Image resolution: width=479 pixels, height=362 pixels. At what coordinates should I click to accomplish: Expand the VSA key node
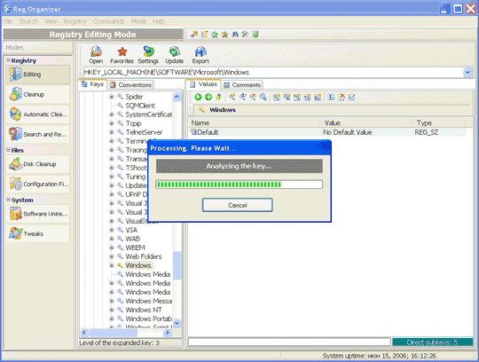pos(112,230)
